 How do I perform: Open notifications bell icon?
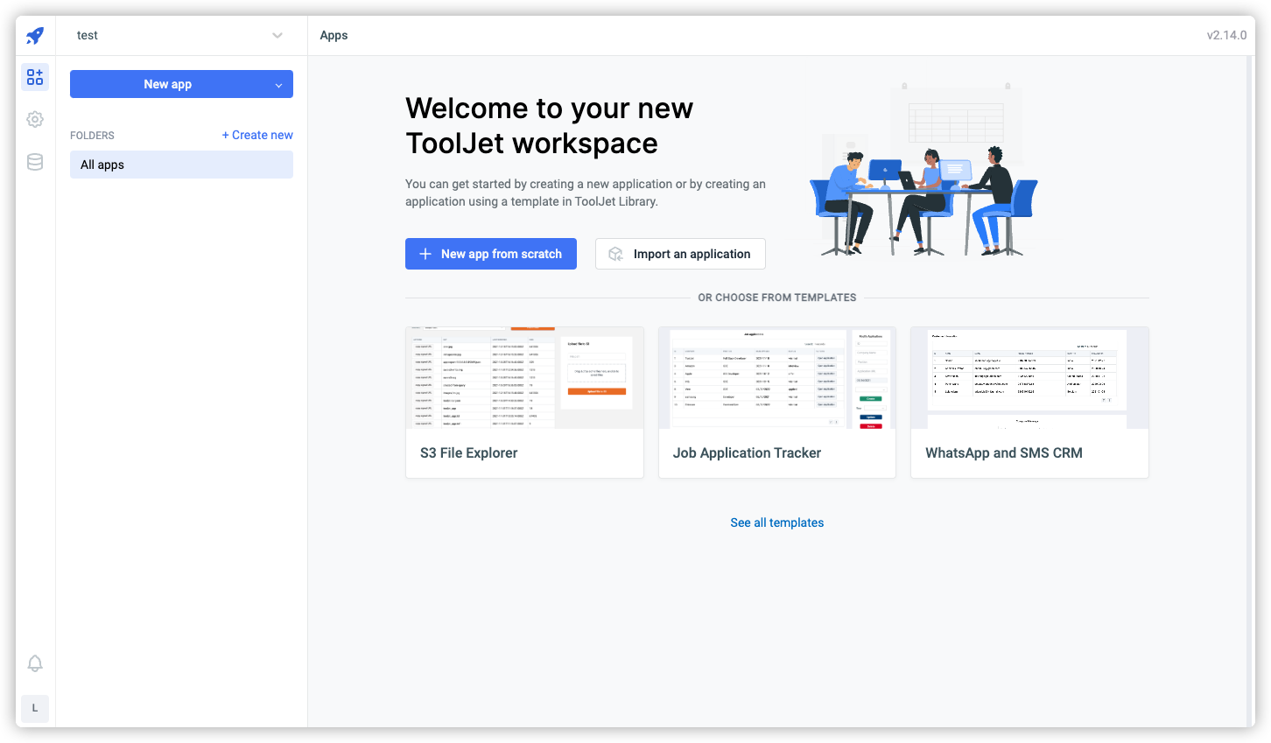[x=35, y=663]
